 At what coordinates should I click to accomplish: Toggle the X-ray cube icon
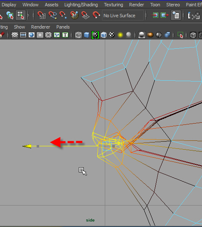pyautogui.click(x=193, y=35)
